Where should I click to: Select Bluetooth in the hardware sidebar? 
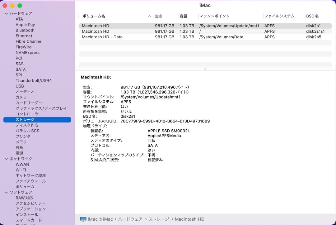25,30
